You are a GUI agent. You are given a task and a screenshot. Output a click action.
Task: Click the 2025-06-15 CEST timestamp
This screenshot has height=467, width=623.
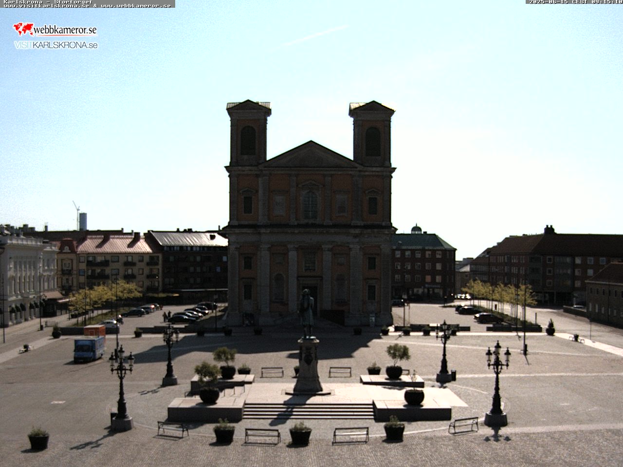tap(575, 2)
